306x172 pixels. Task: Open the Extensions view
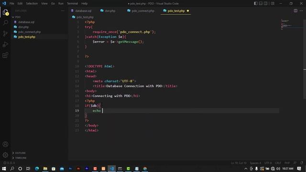point(5,55)
